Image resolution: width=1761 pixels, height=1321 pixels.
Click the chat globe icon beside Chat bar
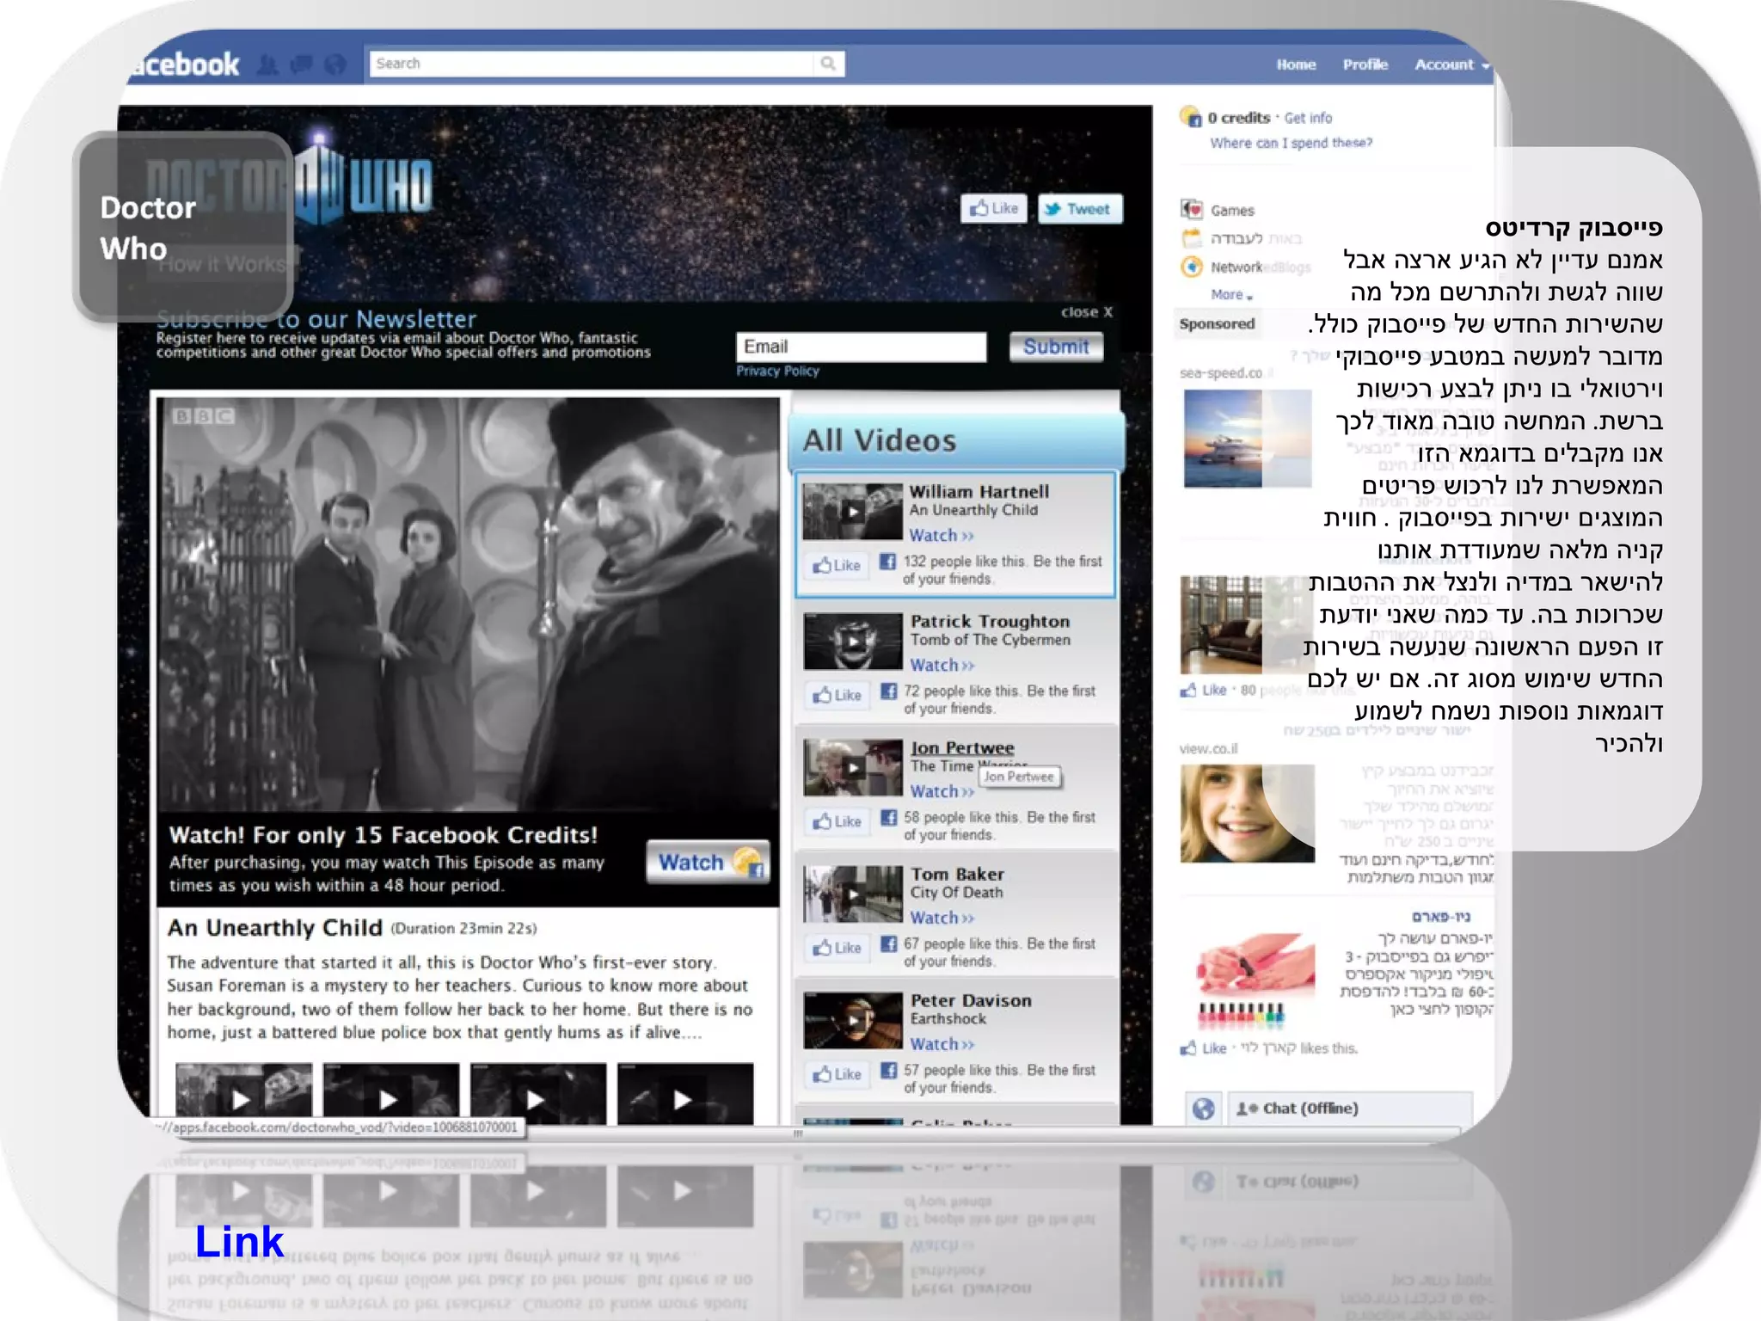(x=1203, y=1109)
